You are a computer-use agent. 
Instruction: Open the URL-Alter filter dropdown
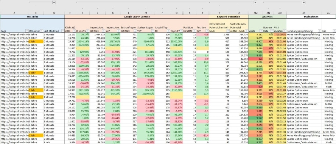click(42, 31)
